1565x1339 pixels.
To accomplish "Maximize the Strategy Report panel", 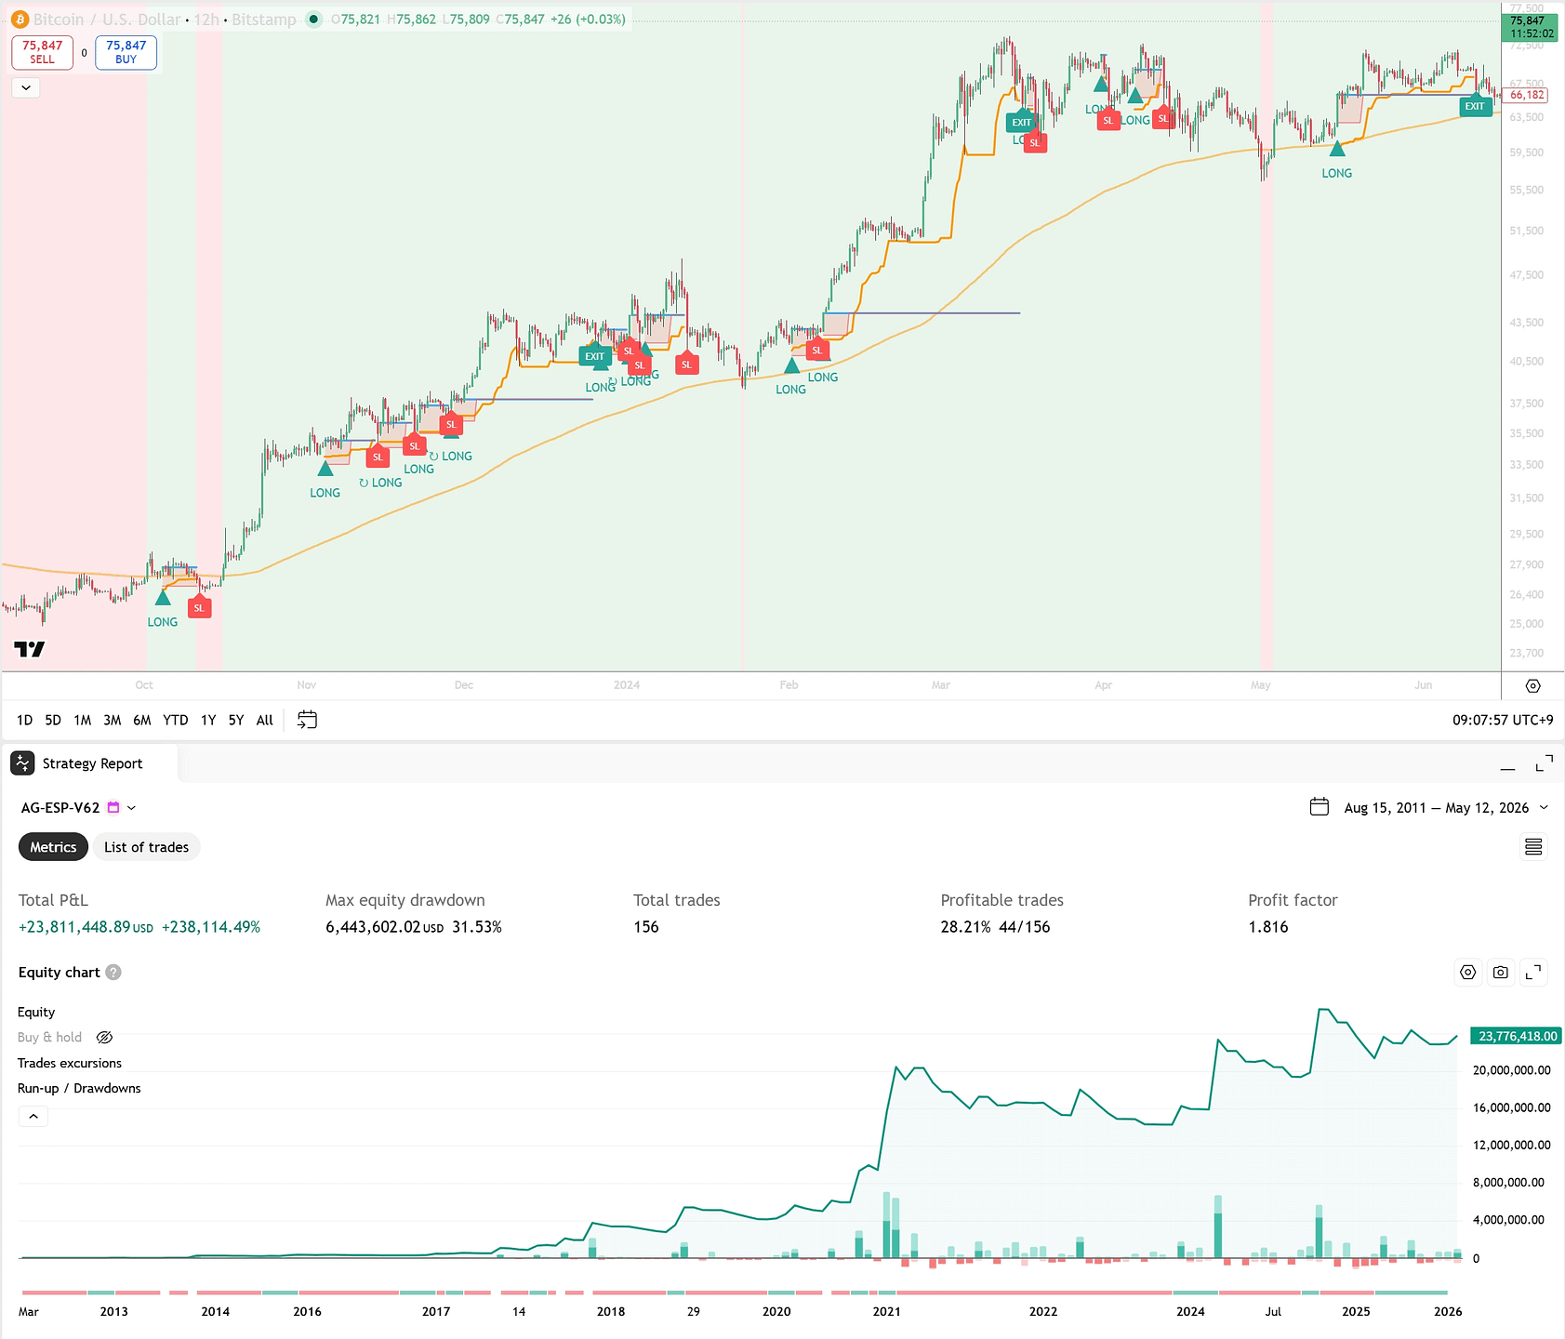I will coord(1545,763).
